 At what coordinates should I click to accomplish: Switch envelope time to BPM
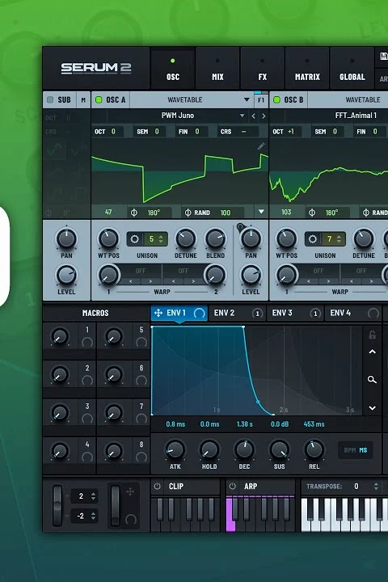click(350, 450)
